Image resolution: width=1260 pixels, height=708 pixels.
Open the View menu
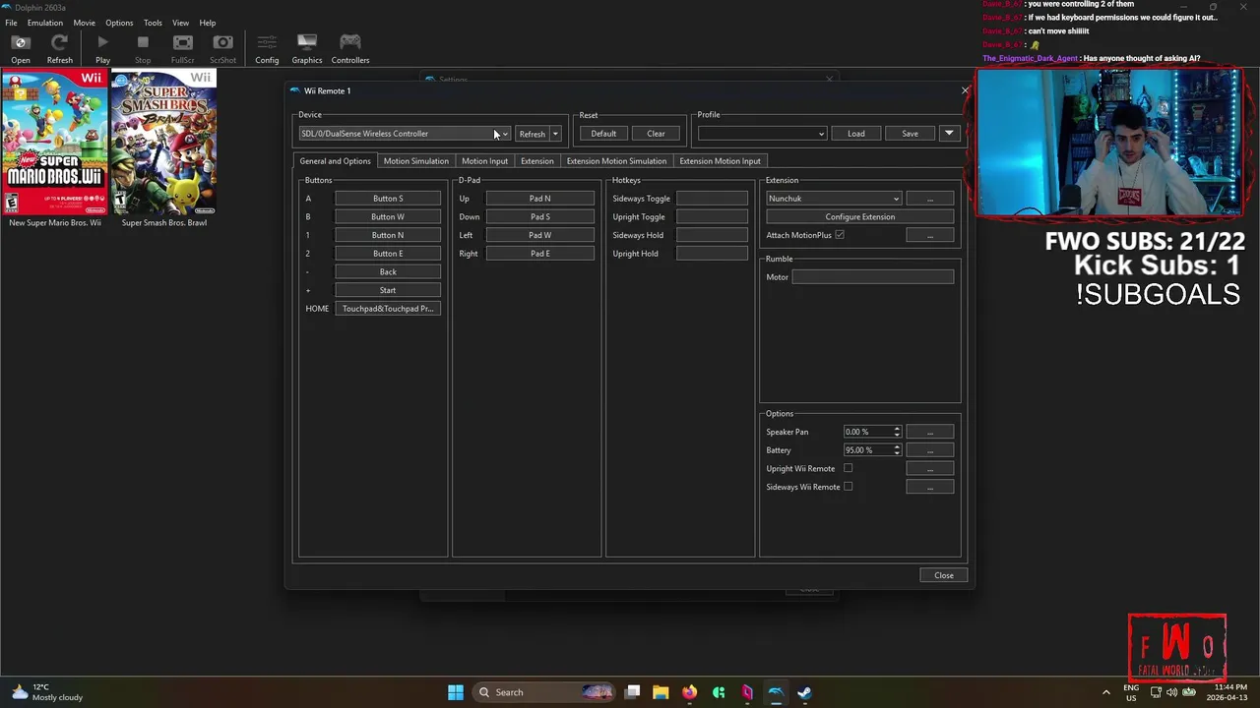click(x=180, y=23)
